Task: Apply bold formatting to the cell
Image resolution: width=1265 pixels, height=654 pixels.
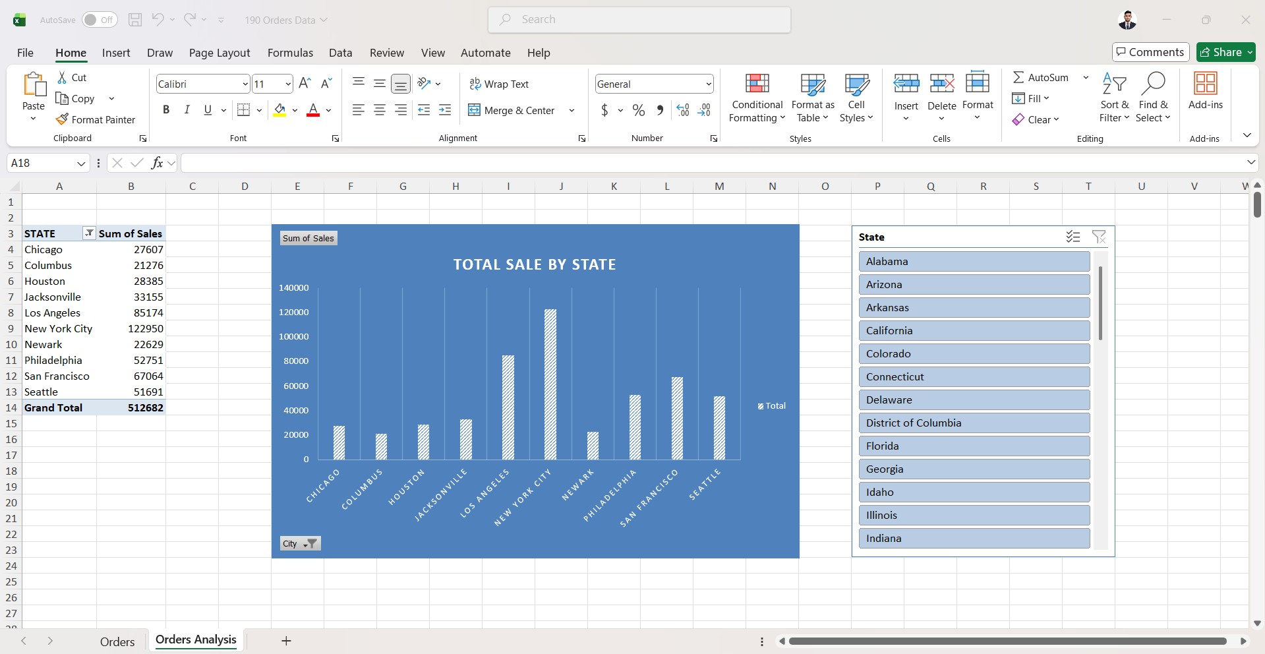Action: 166,110
